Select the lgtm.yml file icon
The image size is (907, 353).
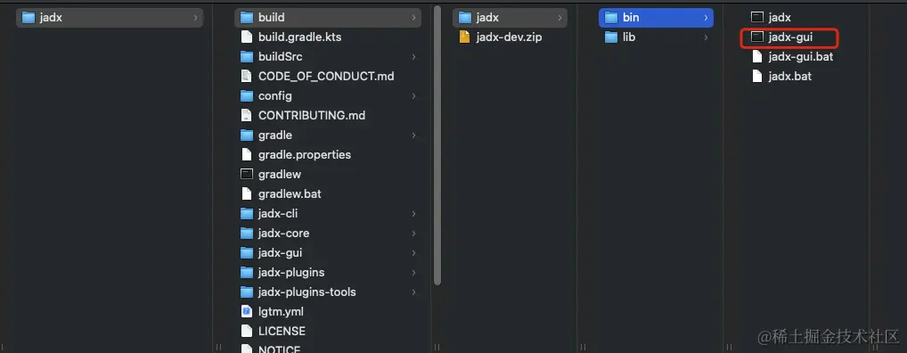tap(247, 311)
